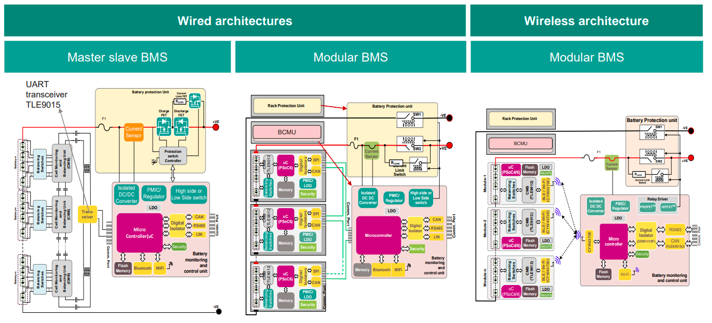712x323 pixels.
Task: Click the orange Current Sensor block
Action: pyautogui.click(x=134, y=132)
